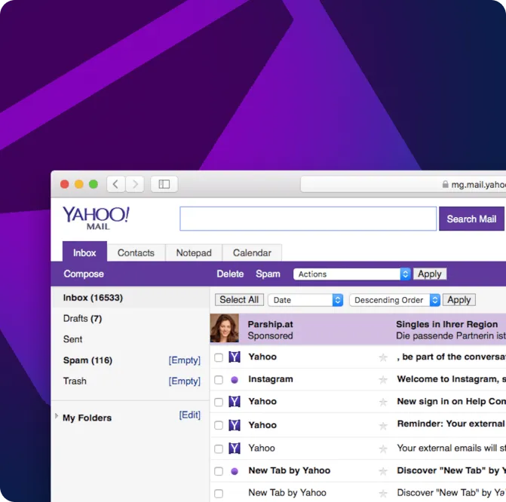Viewport: 506px width, 502px height.
Task: Open the Date sort dropdown
Action: (x=305, y=300)
